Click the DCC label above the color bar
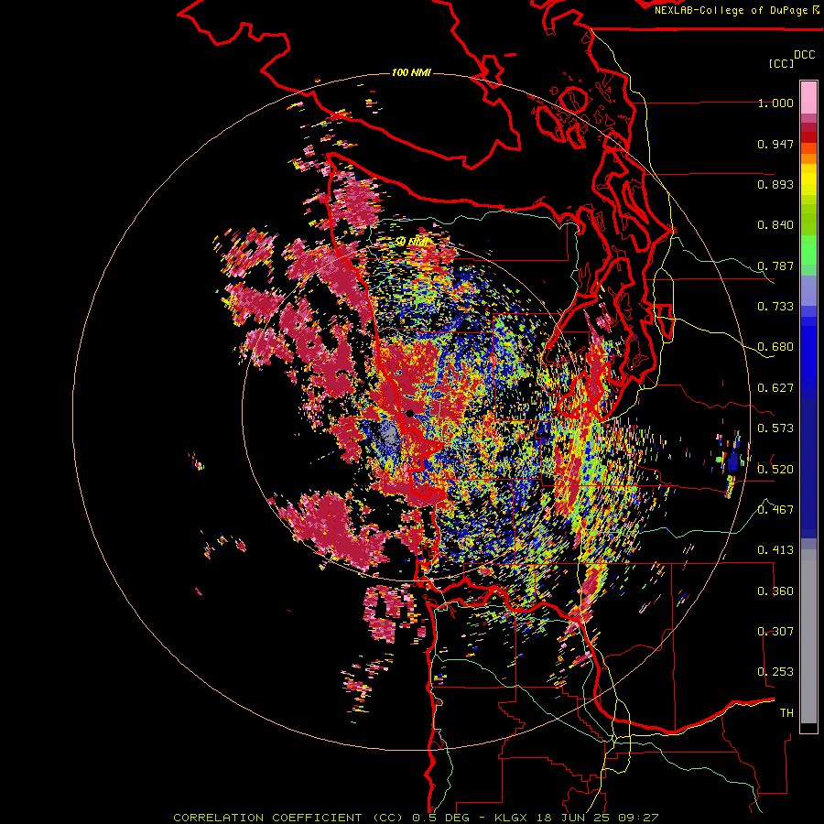Image resolution: width=824 pixels, height=824 pixels. point(805,55)
